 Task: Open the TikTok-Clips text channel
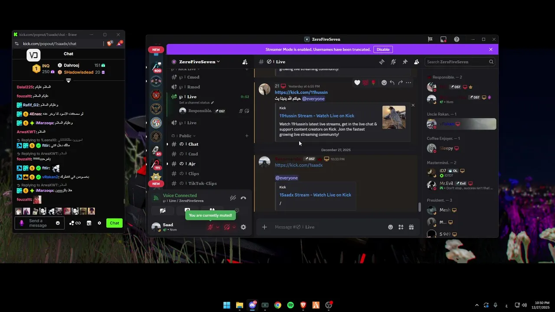click(209, 183)
